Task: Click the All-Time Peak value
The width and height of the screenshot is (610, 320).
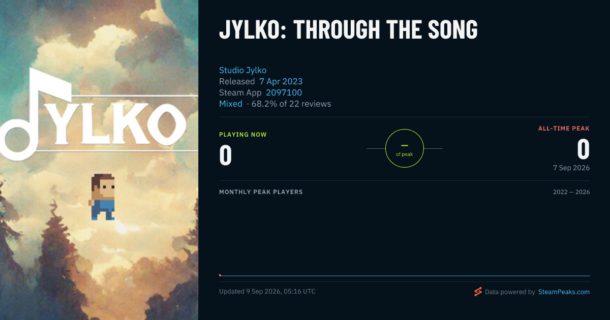Action: [x=584, y=149]
